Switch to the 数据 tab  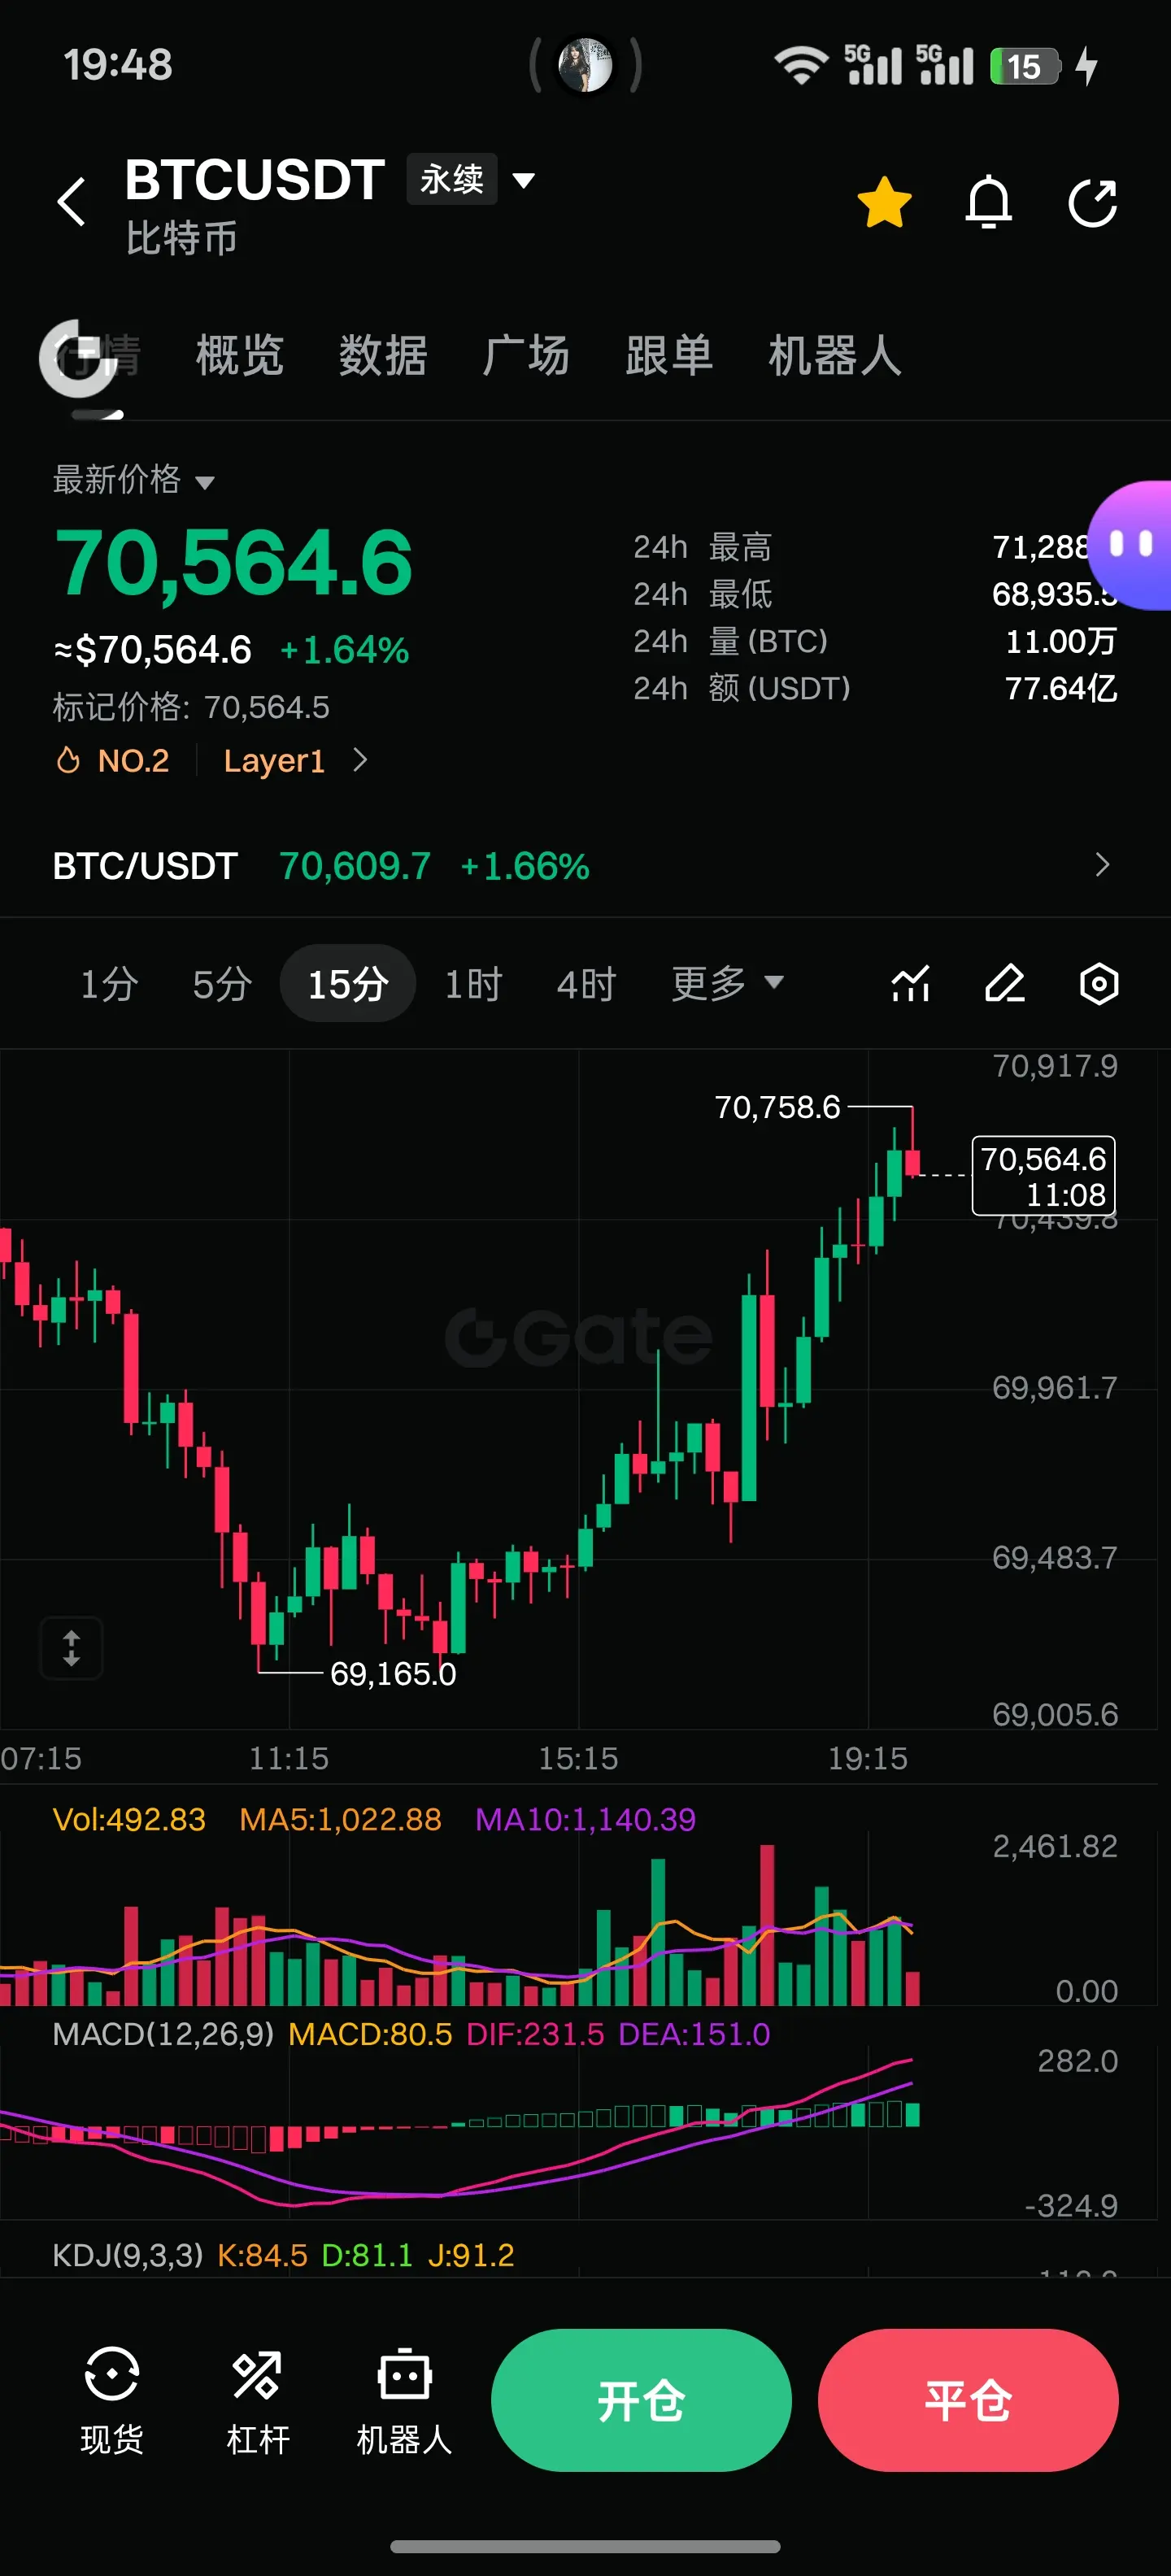383,356
